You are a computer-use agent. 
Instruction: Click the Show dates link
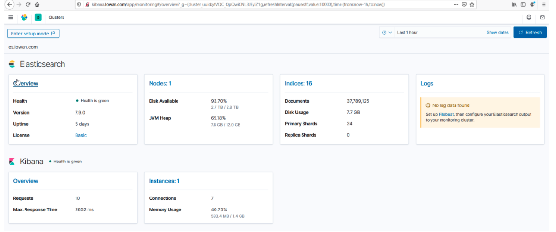497,32
